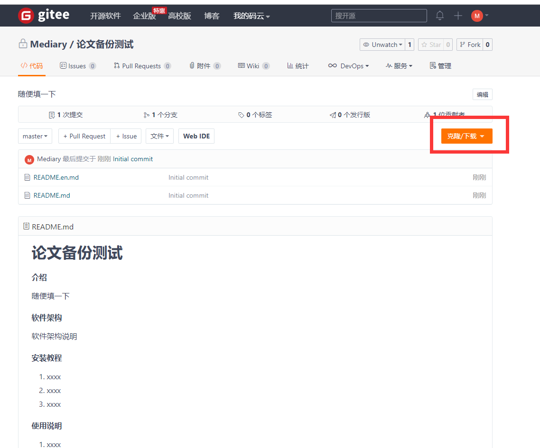Open README.en.md Initial commit message
This screenshot has height=448, width=540.
point(188,178)
